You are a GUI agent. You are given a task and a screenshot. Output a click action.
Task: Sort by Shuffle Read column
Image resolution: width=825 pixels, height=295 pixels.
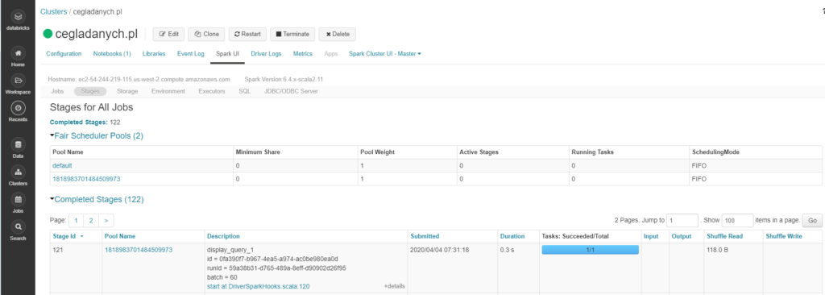click(724, 236)
